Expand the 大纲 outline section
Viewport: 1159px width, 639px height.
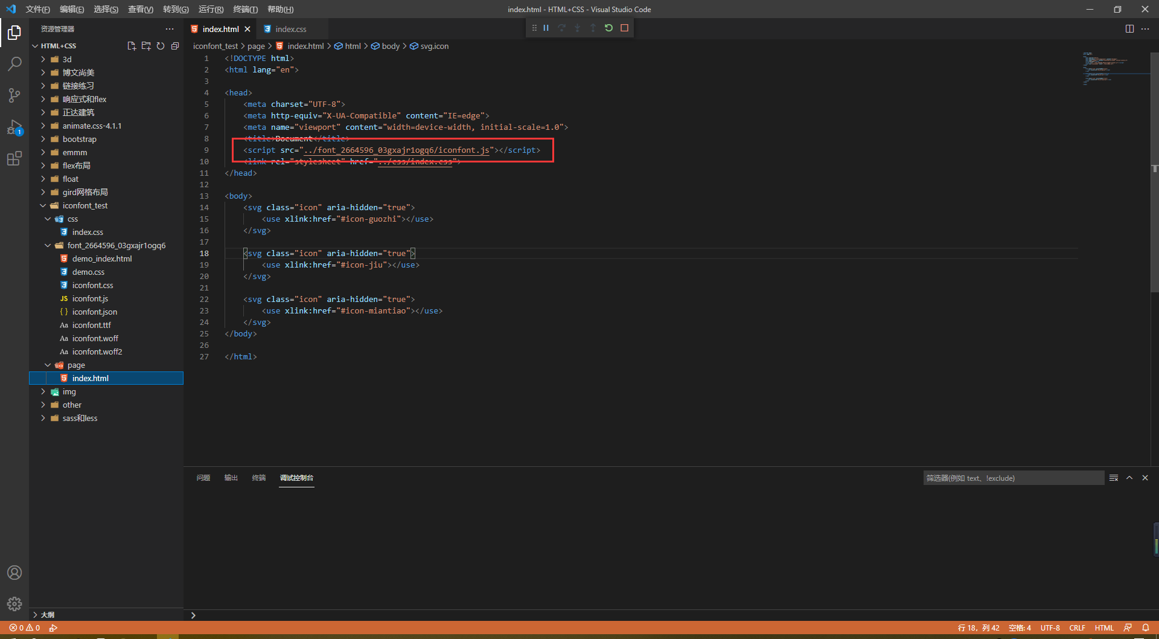106,614
